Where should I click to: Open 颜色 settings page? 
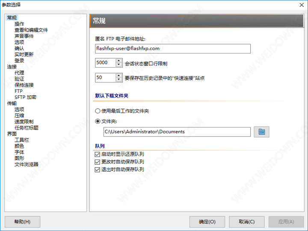tap(19, 146)
